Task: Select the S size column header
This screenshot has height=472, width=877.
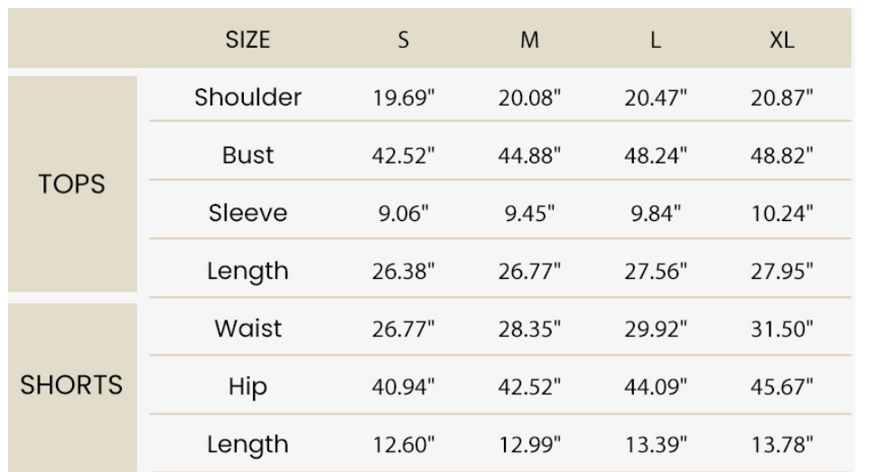Action: point(403,40)
